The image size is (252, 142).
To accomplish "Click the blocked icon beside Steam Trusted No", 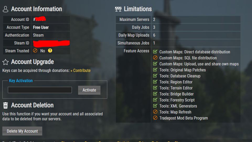I will pos(35,51).
